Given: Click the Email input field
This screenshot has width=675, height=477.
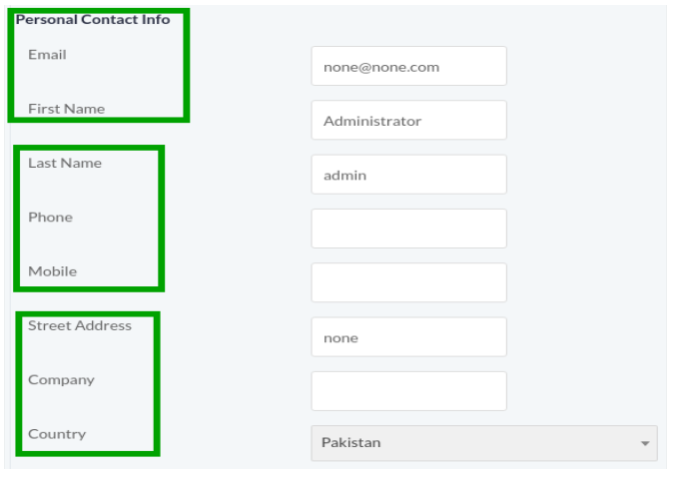Looking at the screenshot, I should pos(408,67).
